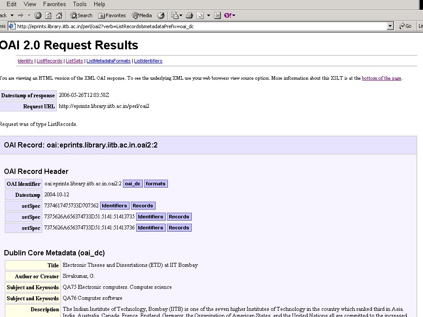Follow the ListSets link
This screenshot has width=423, height=317.
click(74, 61)
